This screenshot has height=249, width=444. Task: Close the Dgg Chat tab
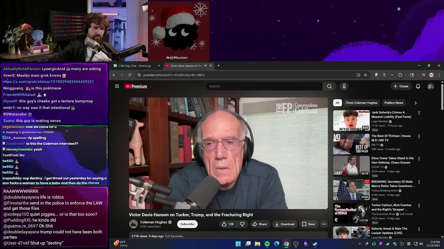[x=159, y=66]
